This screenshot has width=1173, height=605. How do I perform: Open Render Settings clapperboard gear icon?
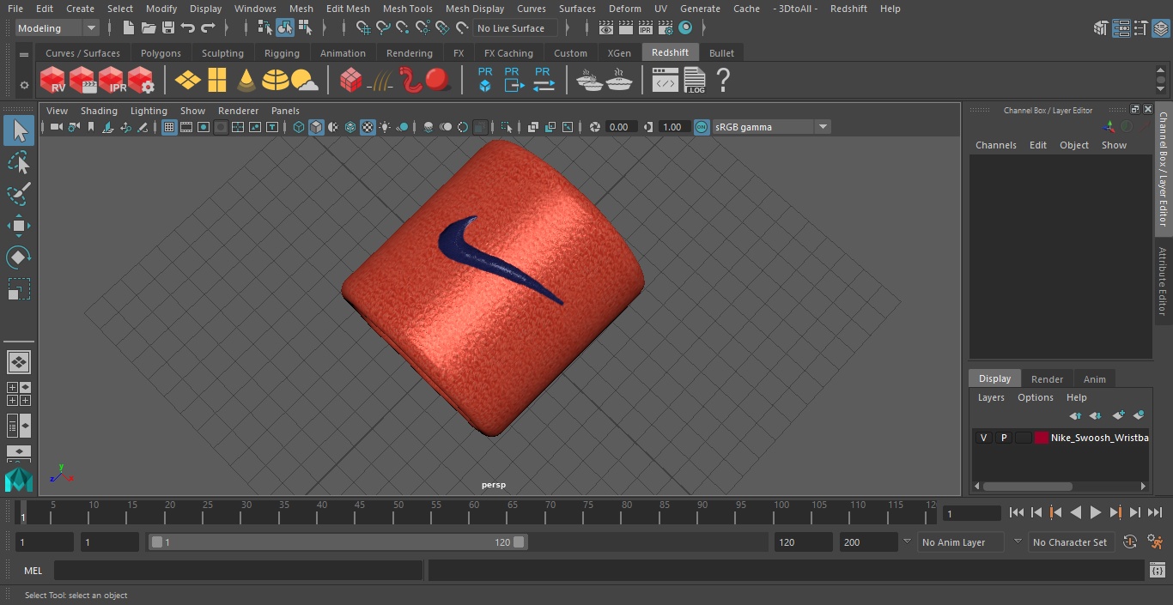(665, 28)
